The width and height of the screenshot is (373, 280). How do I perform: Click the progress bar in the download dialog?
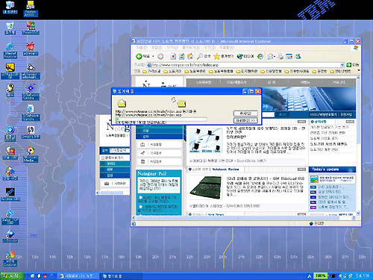161,119
